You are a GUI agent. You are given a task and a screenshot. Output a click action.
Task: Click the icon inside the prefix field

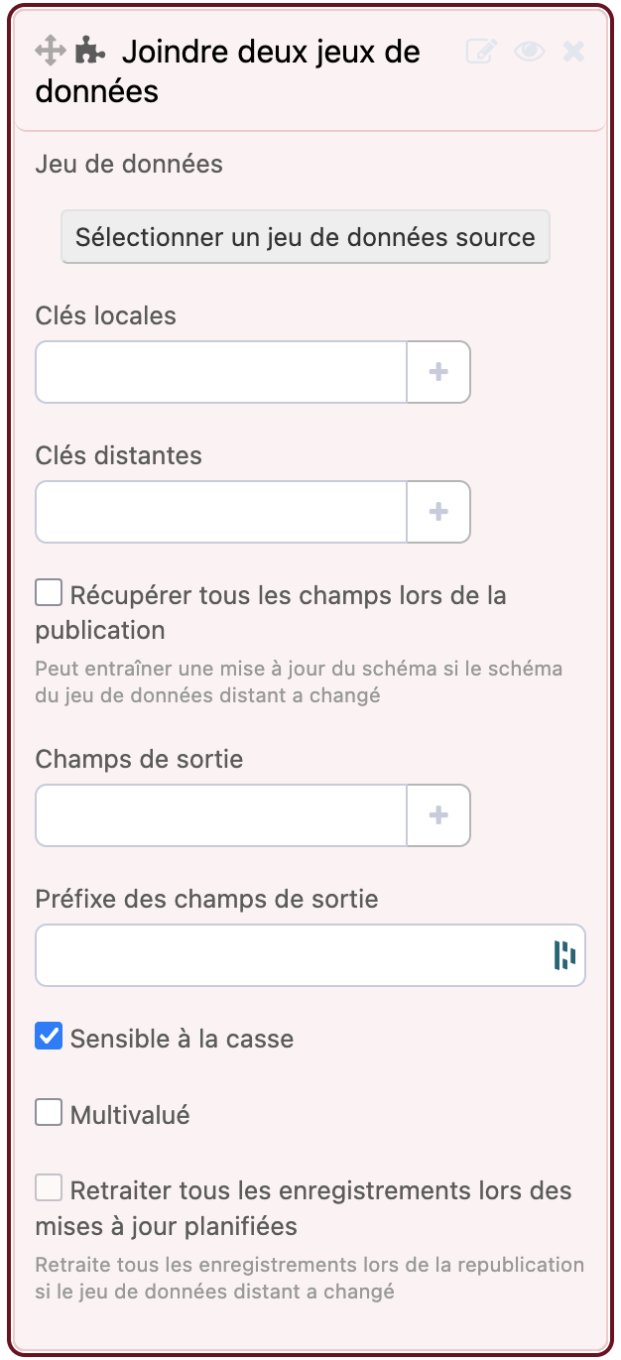pos(564,955)
